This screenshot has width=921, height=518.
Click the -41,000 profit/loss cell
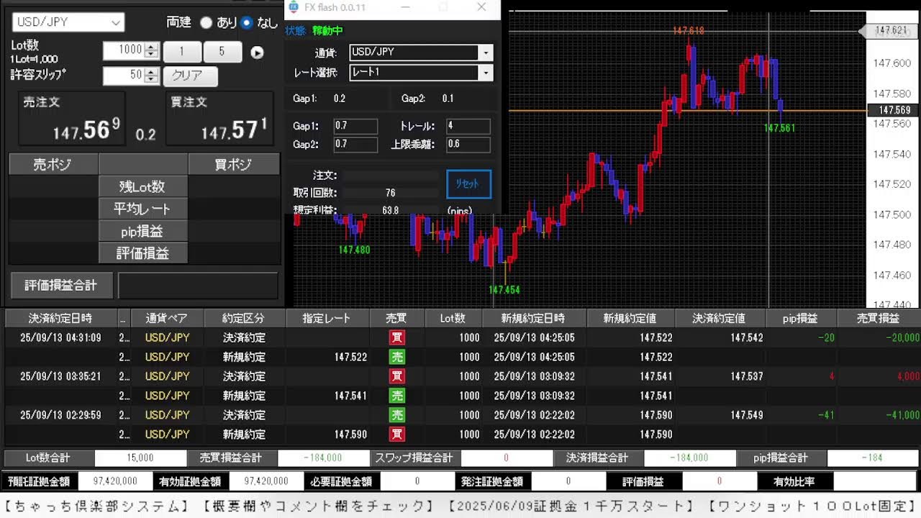[x=879, y=415]
